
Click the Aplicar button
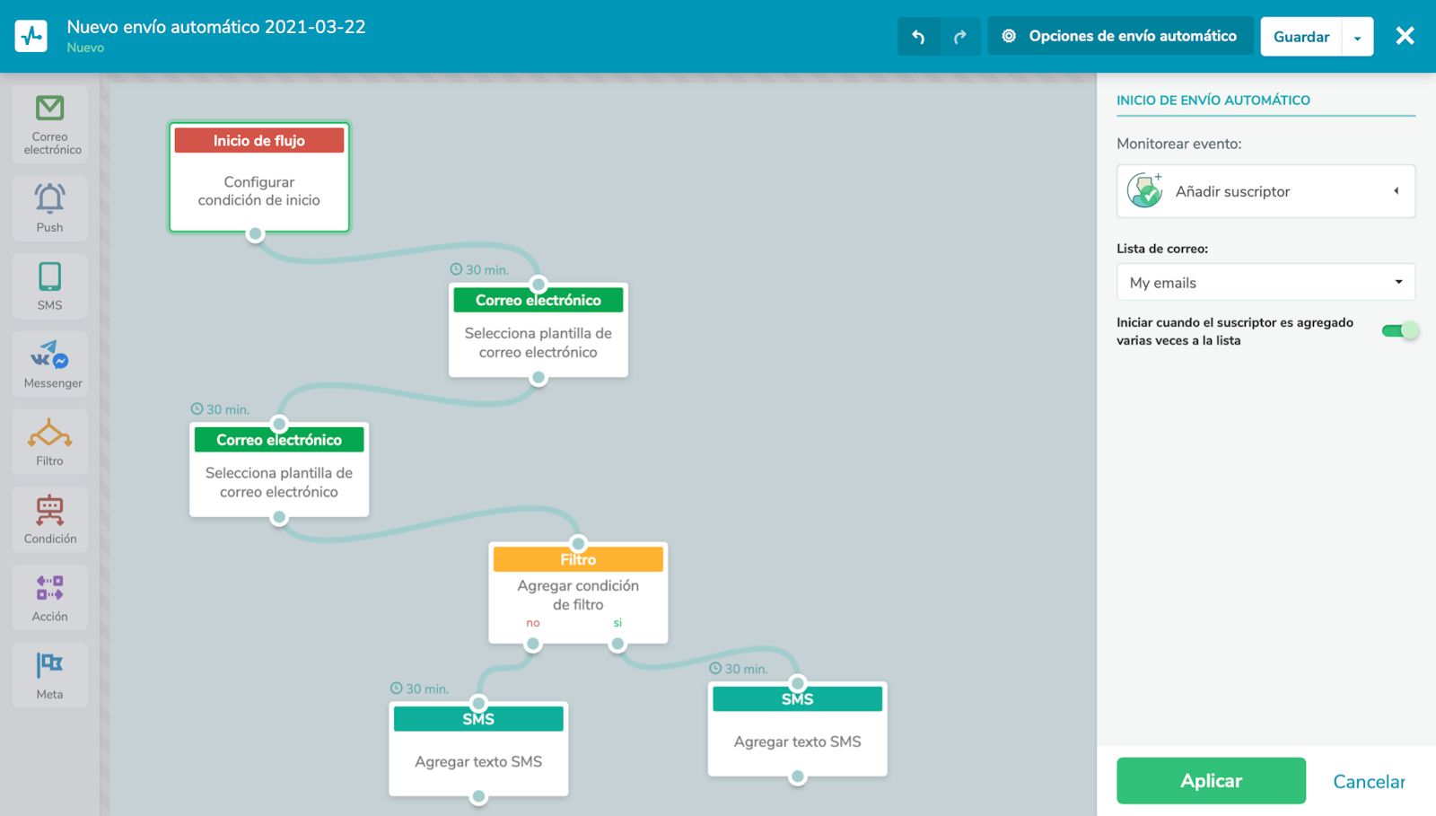(1210, 780)
